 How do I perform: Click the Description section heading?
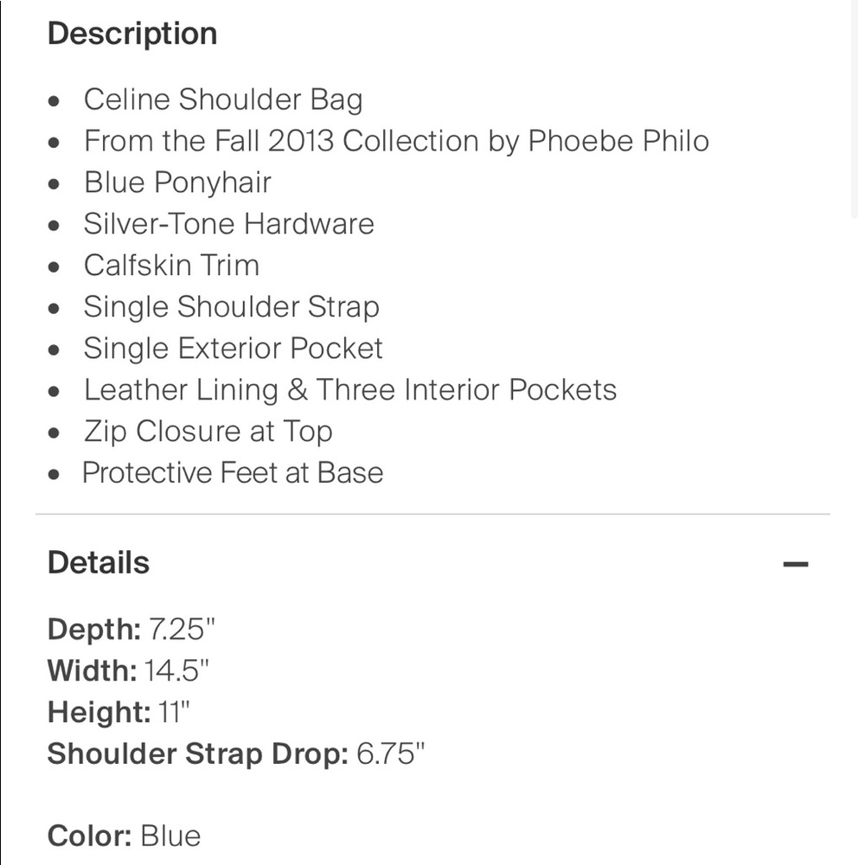[x=132, y=35]
